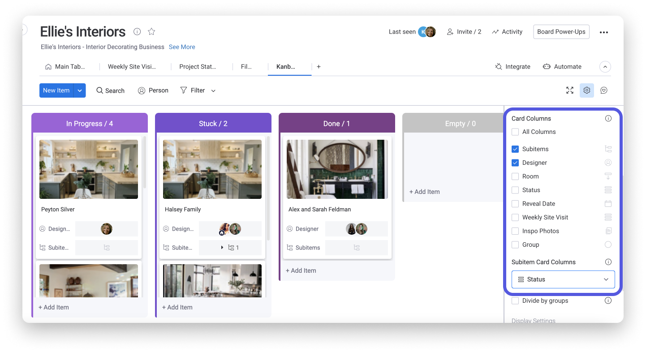Click the See More link
The width and height of the screenshot is (646, 352).
click(182, 47)
